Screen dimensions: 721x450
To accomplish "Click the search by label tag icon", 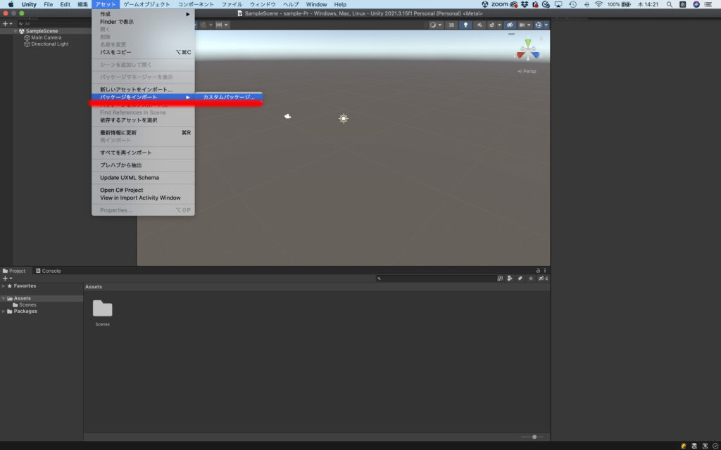I will coord(520,278).
